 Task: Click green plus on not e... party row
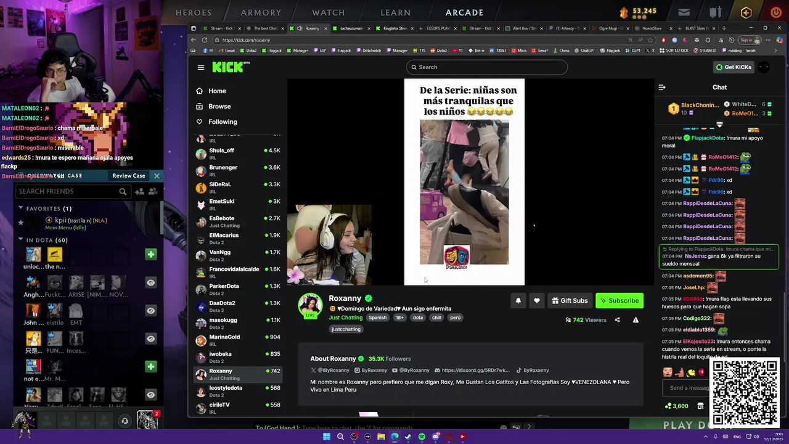click(151, 366)
